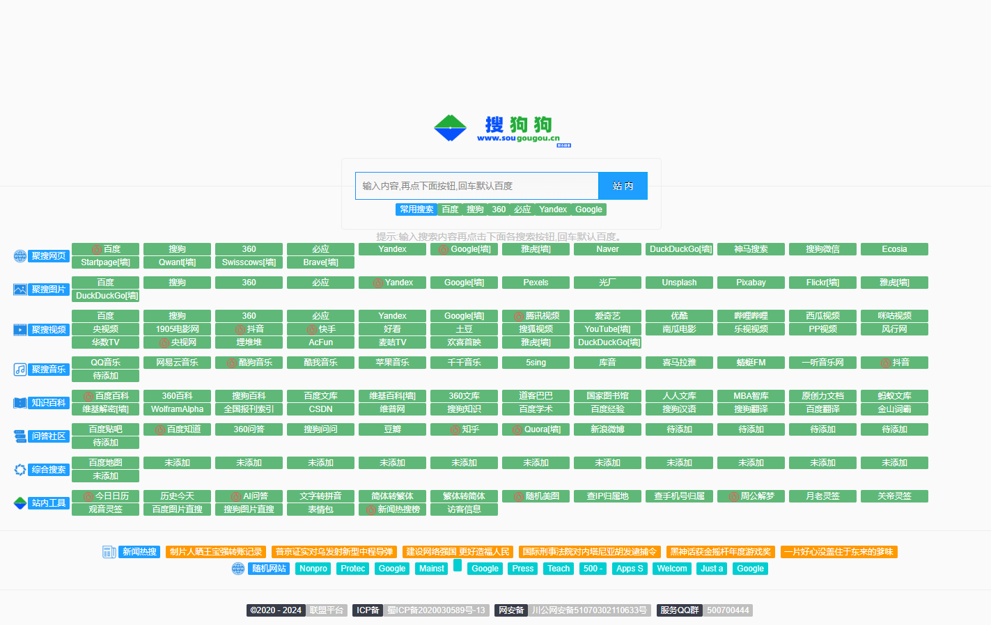
Task: Select 常用搜索 label under the search box
Action: point(416,209)
